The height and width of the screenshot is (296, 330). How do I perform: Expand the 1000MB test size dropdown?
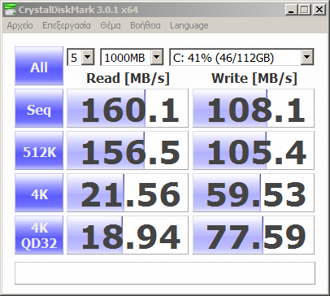(x=157, y=57)
